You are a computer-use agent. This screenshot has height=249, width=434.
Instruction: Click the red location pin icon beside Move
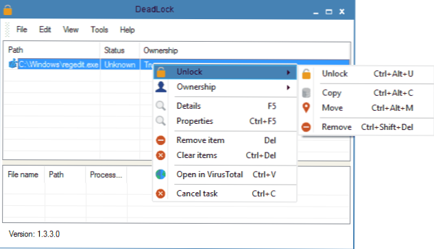click(306, 107)
